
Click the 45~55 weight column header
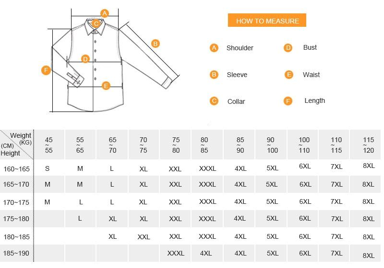(49, 145)
